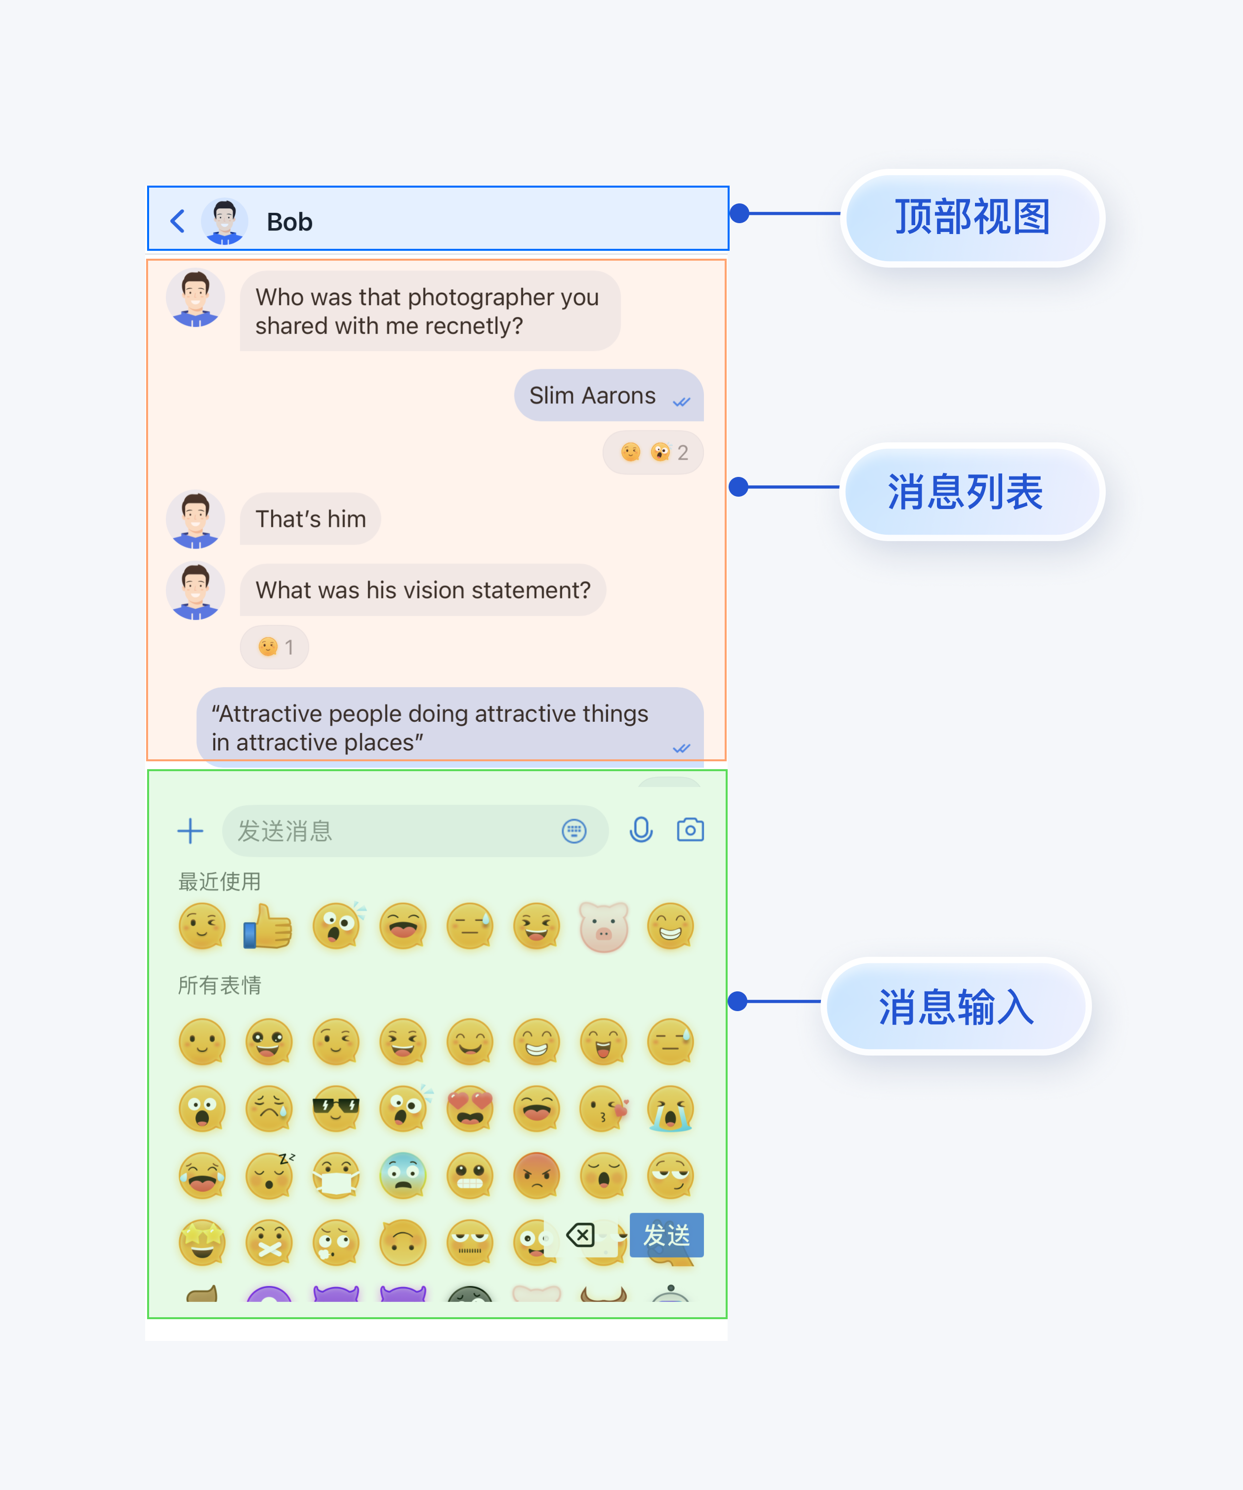This screenshot has width=1243, height=1490.
Task: Tap the emoji backspace delete icon
Action: click(x=581, y=1235)
